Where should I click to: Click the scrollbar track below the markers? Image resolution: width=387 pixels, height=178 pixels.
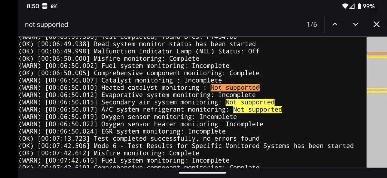point(377,130)
